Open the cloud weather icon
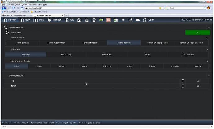214x129 pixels. click(138, 20)
